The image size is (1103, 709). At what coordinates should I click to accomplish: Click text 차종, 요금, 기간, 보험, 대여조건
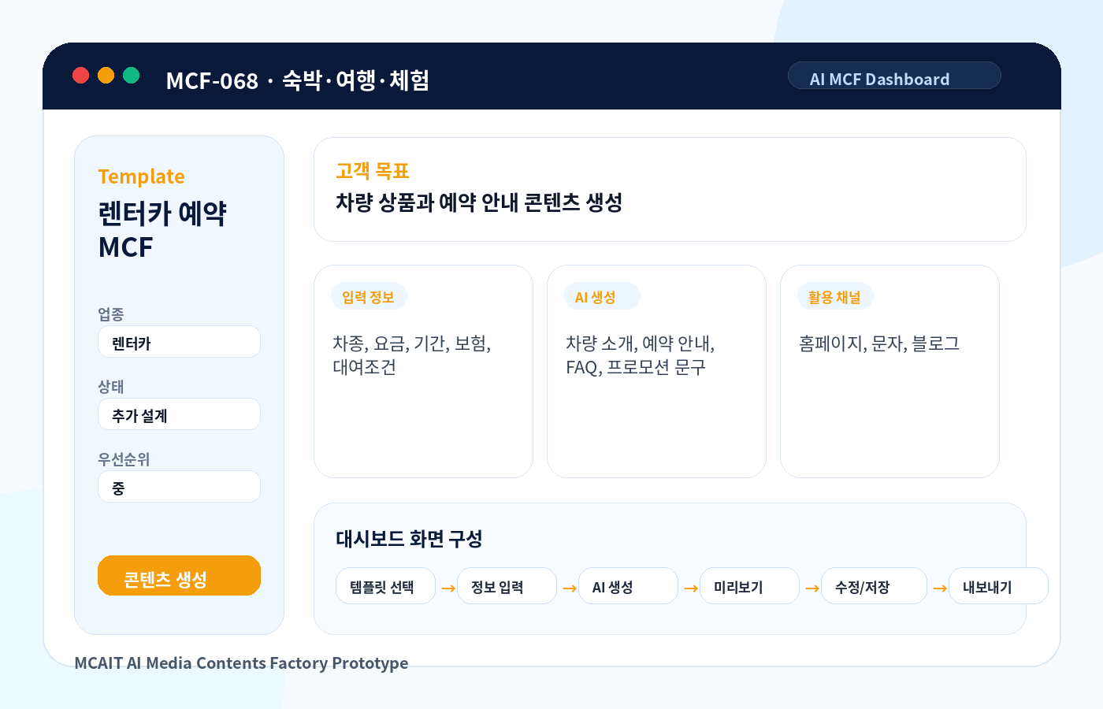coord(412,354)
